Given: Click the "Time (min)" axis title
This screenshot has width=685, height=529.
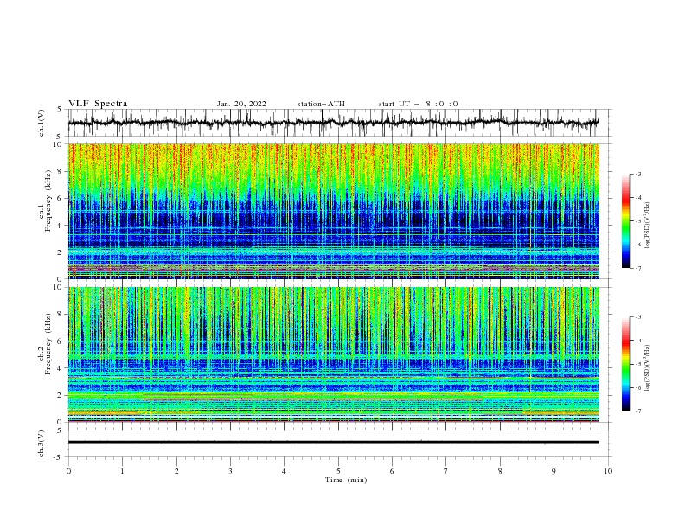Looking at the screenshot, I should click(346, 480).
